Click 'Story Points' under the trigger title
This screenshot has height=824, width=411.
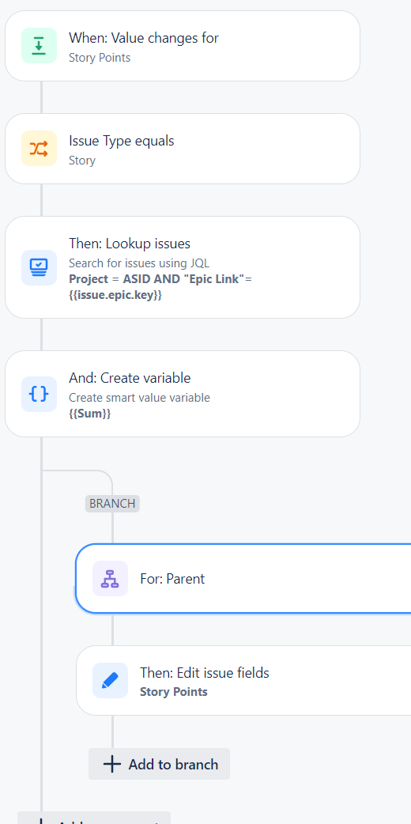[x=100, y=57]
